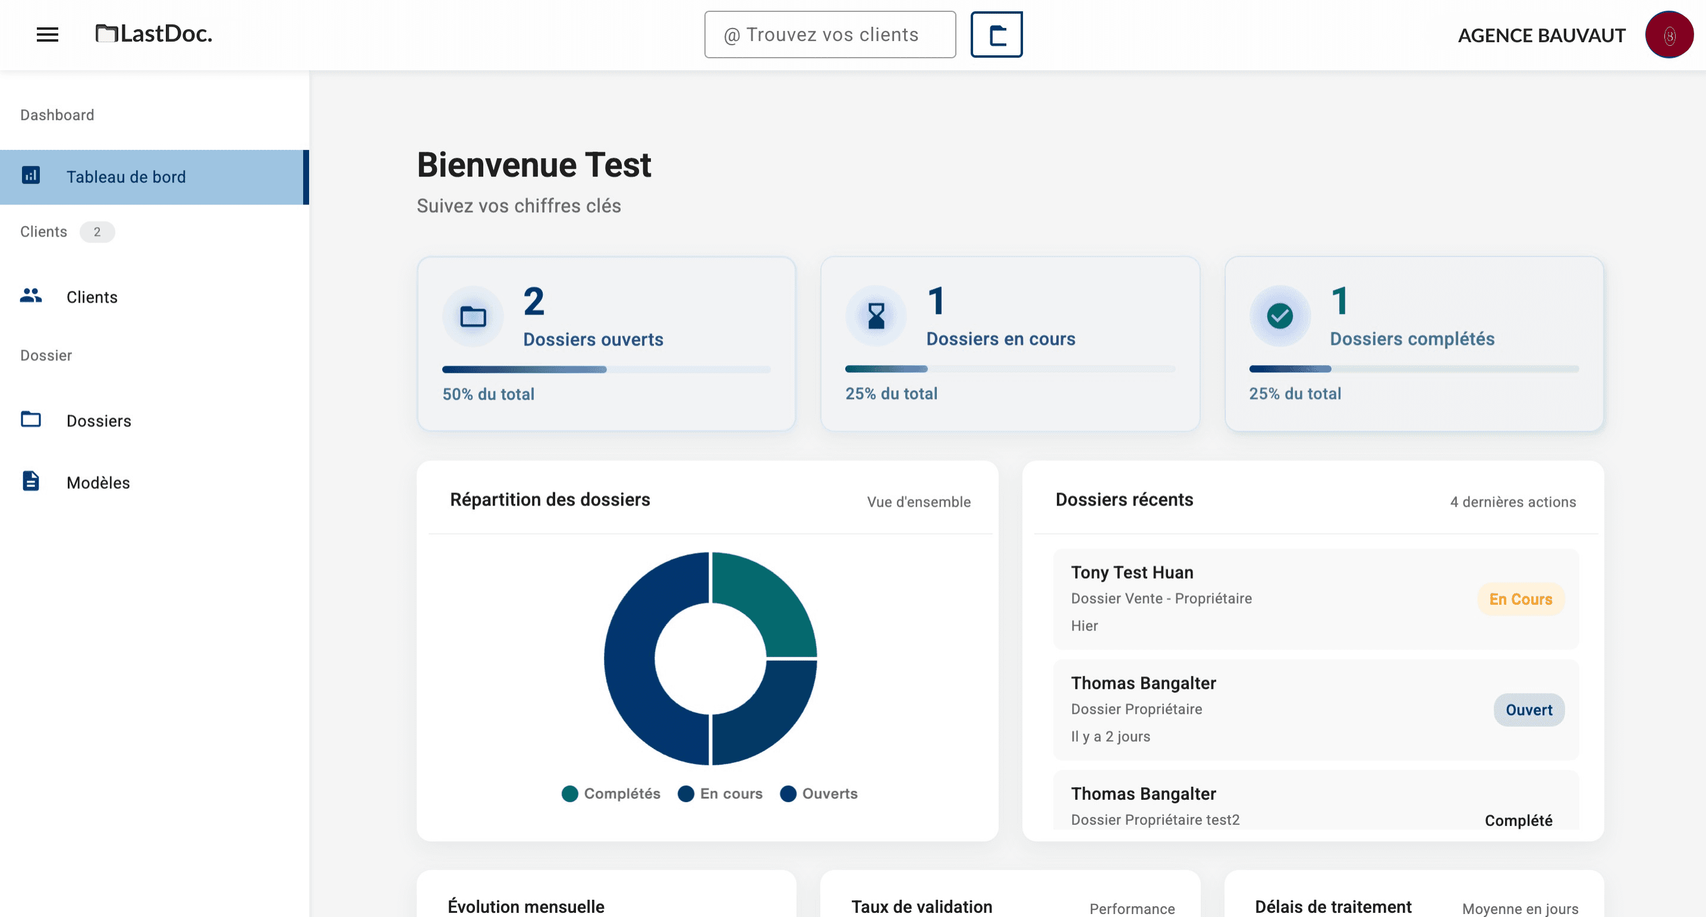Screen dimensions: 1706x917
Task: Open the hamburger menu icon
Action: click(x=47, y=34)
